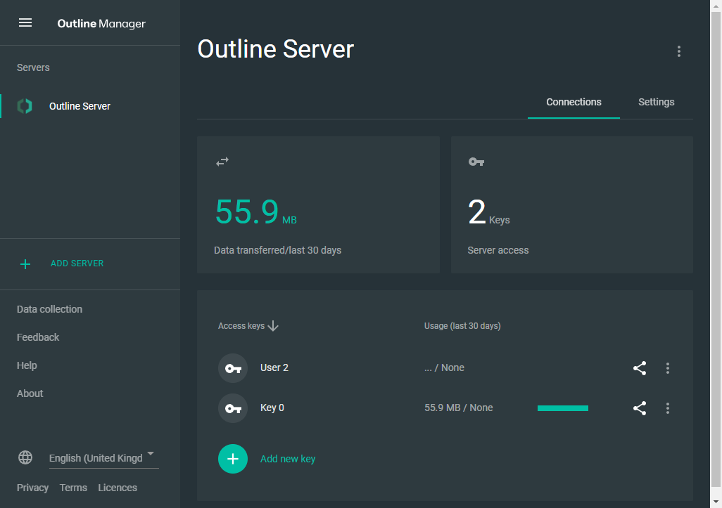Open the Help link
The height and width of the screenshot is (508, 722).
click(x=27, y=365)
